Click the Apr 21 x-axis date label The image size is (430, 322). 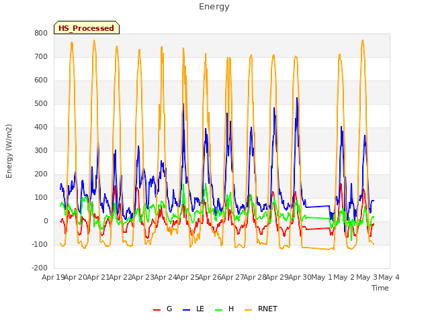tap(98, 277)
